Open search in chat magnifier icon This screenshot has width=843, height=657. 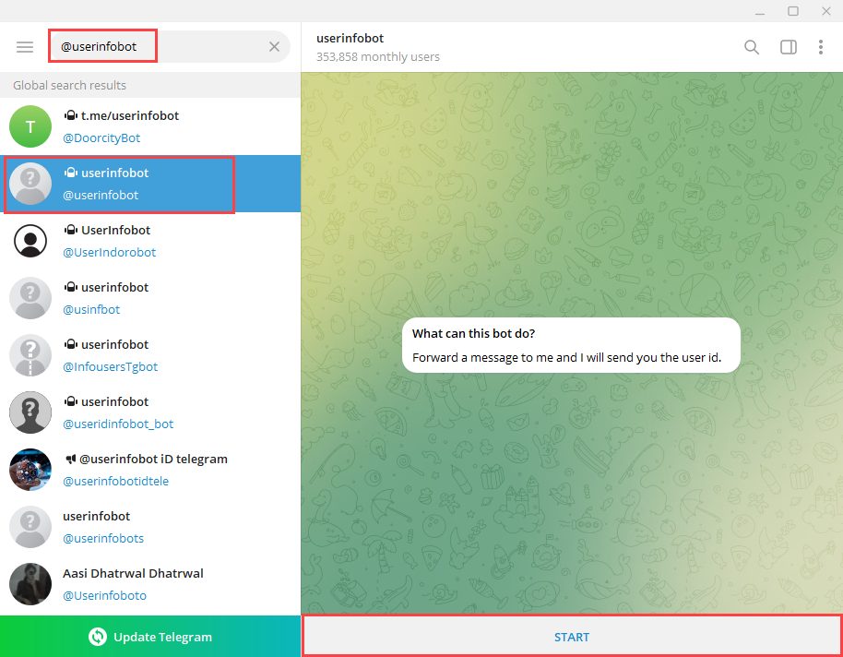pos(752,47)
